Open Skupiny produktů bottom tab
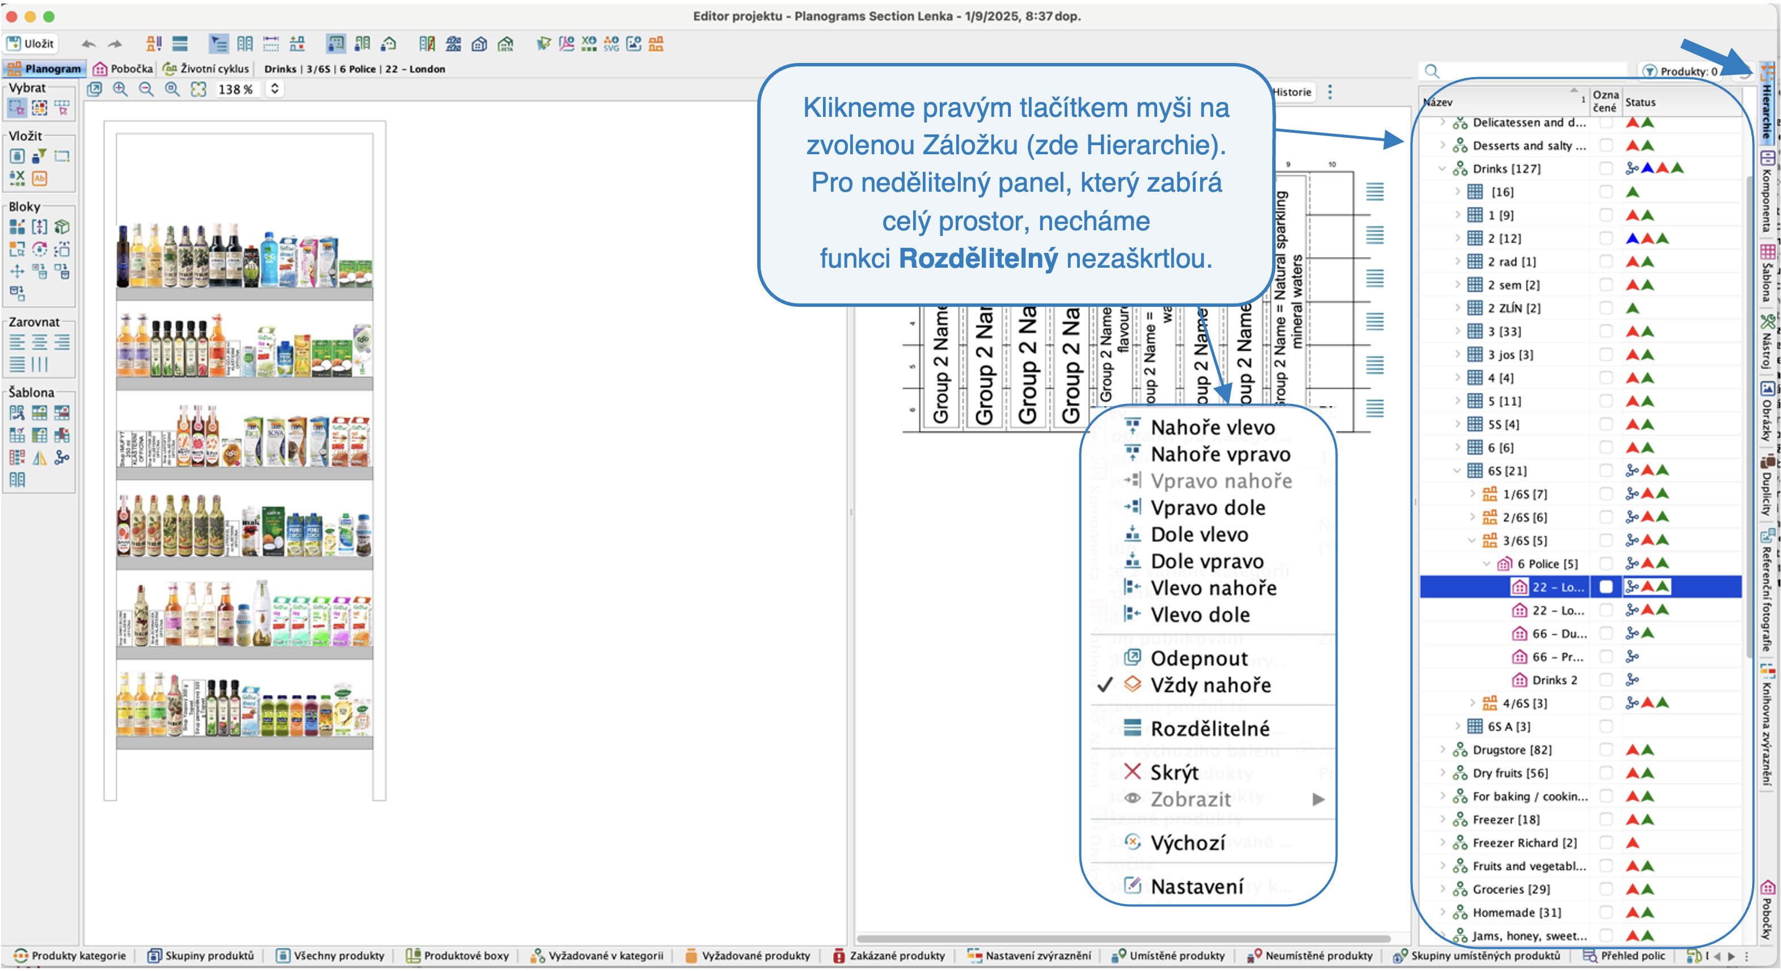This screenshot has width=1781, height=971. pyautogui.click(x=201, y=956)
